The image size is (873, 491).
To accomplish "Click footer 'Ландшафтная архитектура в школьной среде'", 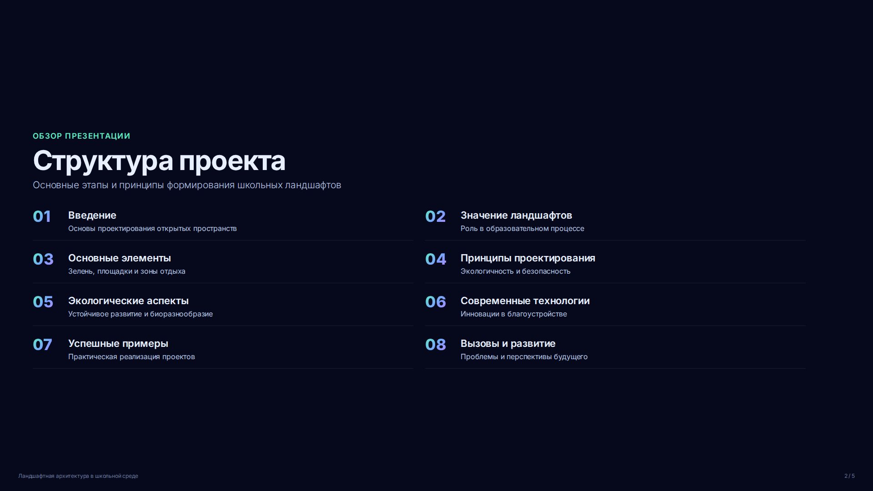I will pyautogui.click(x=78, y=476).
